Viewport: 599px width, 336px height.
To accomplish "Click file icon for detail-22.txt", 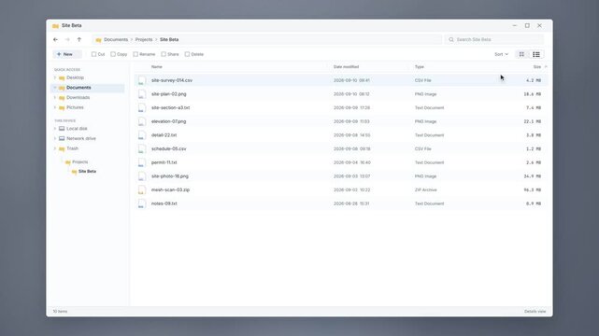I will coord(142,135).
